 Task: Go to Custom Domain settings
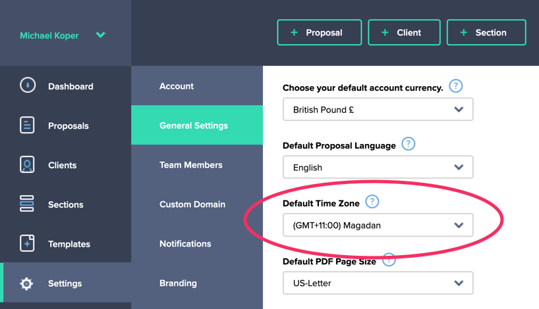[192, 204]
